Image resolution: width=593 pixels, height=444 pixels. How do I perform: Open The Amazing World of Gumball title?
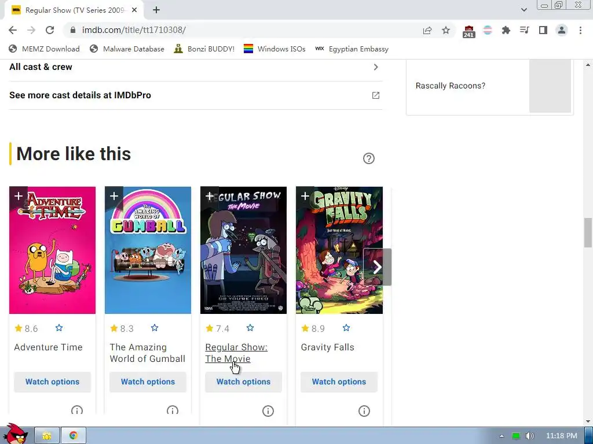pos(148,353)
